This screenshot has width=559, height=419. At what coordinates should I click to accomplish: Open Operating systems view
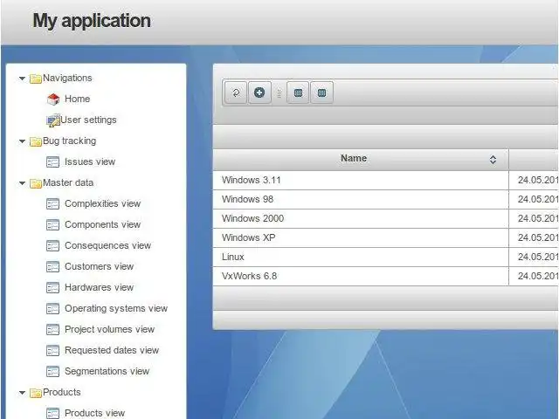[x=116, y=308]
